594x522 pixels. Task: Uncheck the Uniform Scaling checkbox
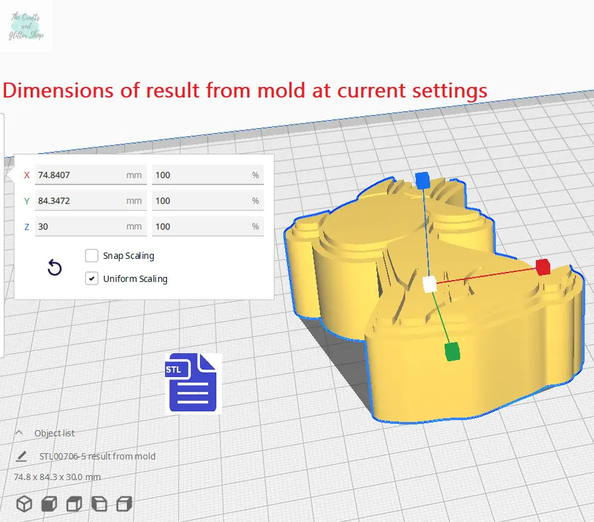(x=92, y=279)
